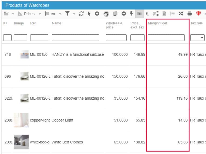
Task: Open the Tax rule filter dropdown
Action: point(197,38)
